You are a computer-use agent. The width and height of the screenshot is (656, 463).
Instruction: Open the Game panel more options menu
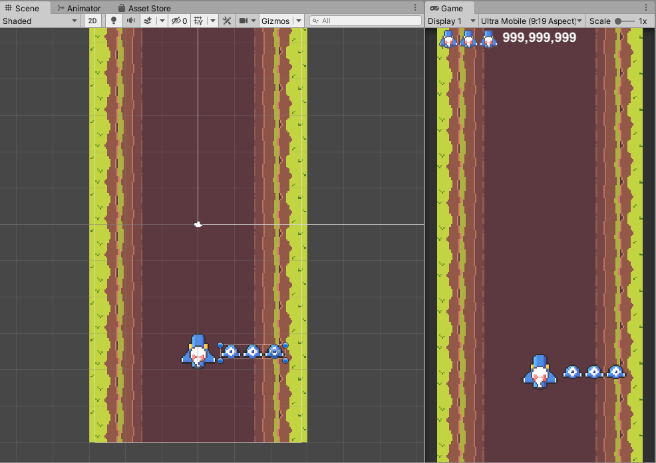(646, 7)
